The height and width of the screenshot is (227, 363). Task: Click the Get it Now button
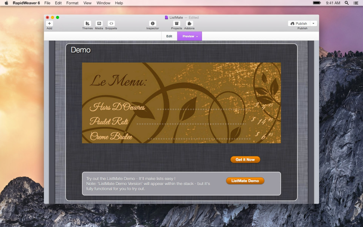[x=245, y=160]
